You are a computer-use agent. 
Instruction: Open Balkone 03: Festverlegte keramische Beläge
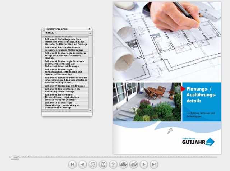(x=65, y=56)
